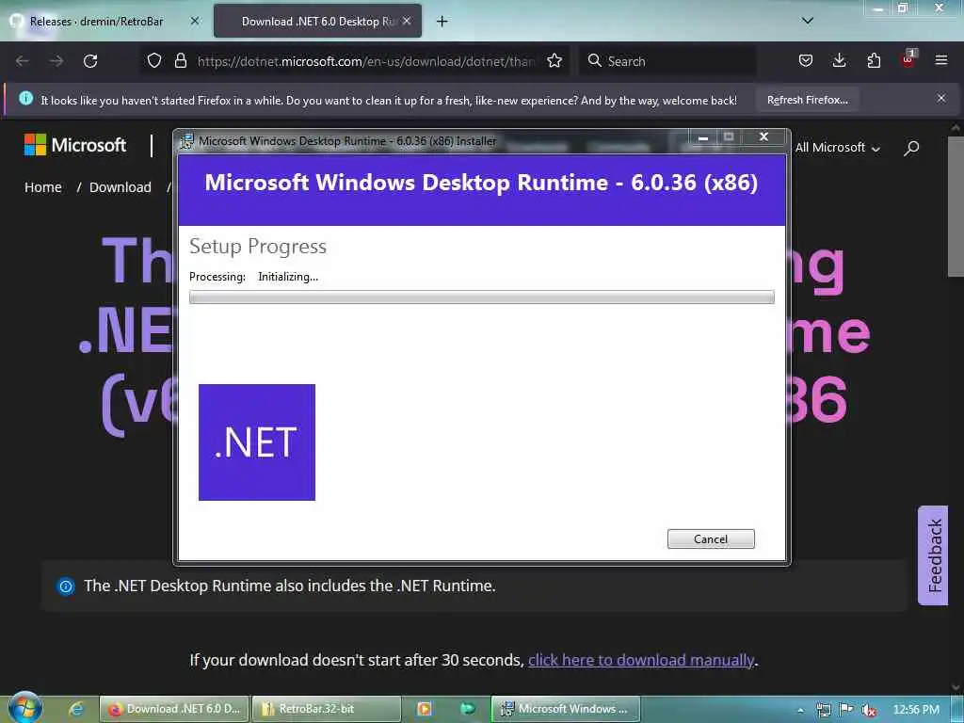
Task: Open the extensions puzzle icon
Action: [x=874, y=61]
